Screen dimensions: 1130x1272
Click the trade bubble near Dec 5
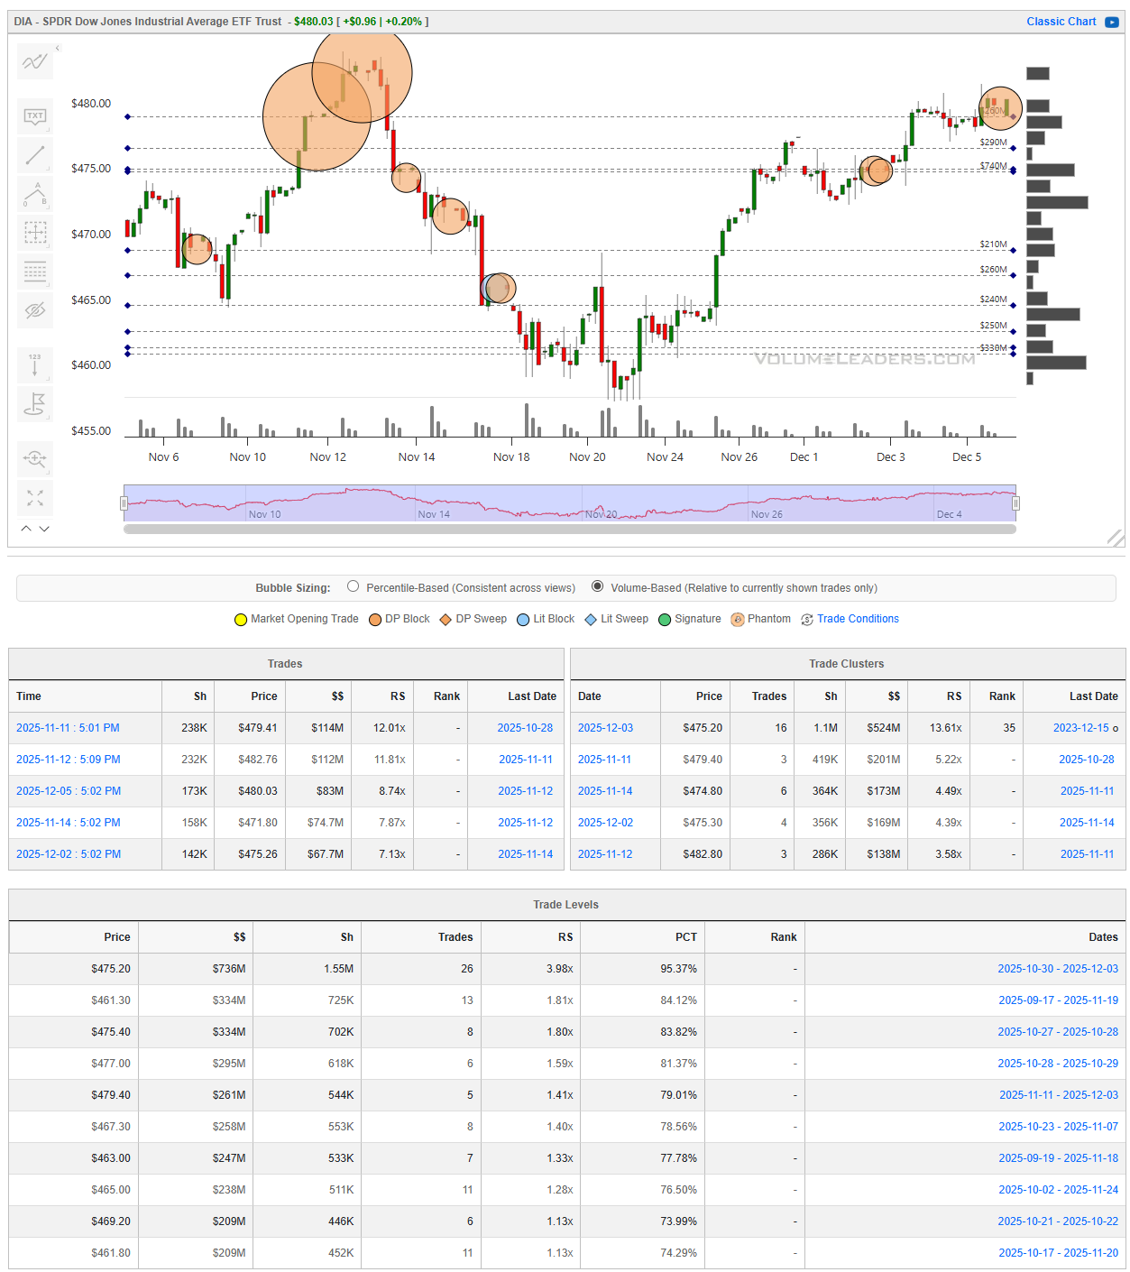coord(1000,108)
